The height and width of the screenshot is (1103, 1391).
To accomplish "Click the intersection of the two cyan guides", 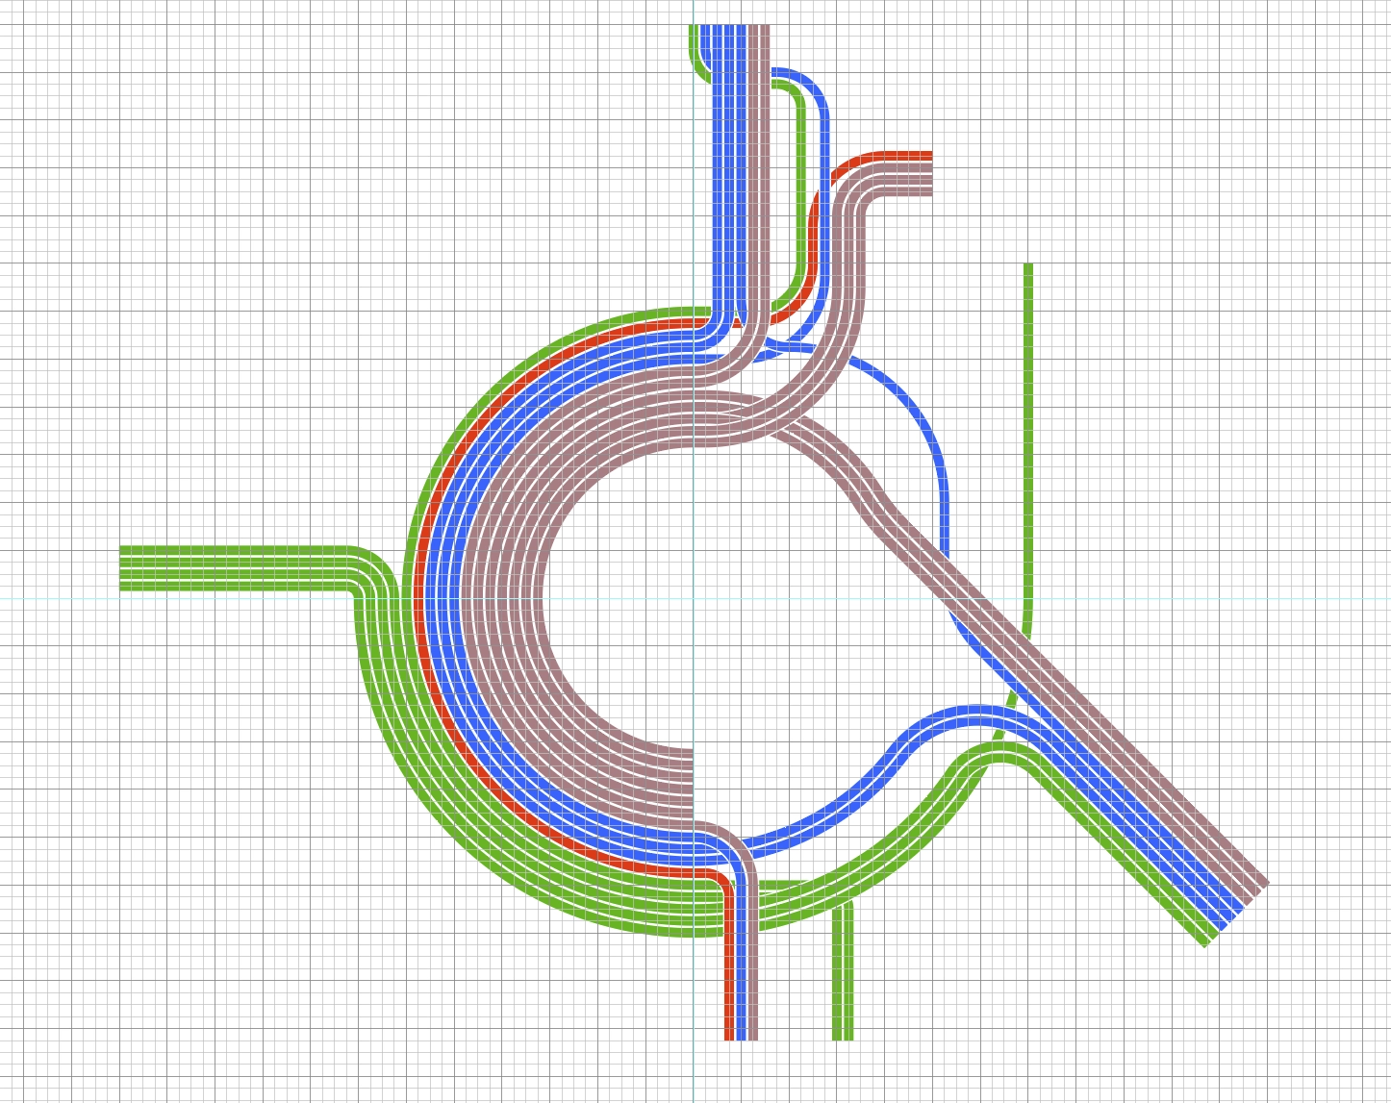I will tap(693, 598).
